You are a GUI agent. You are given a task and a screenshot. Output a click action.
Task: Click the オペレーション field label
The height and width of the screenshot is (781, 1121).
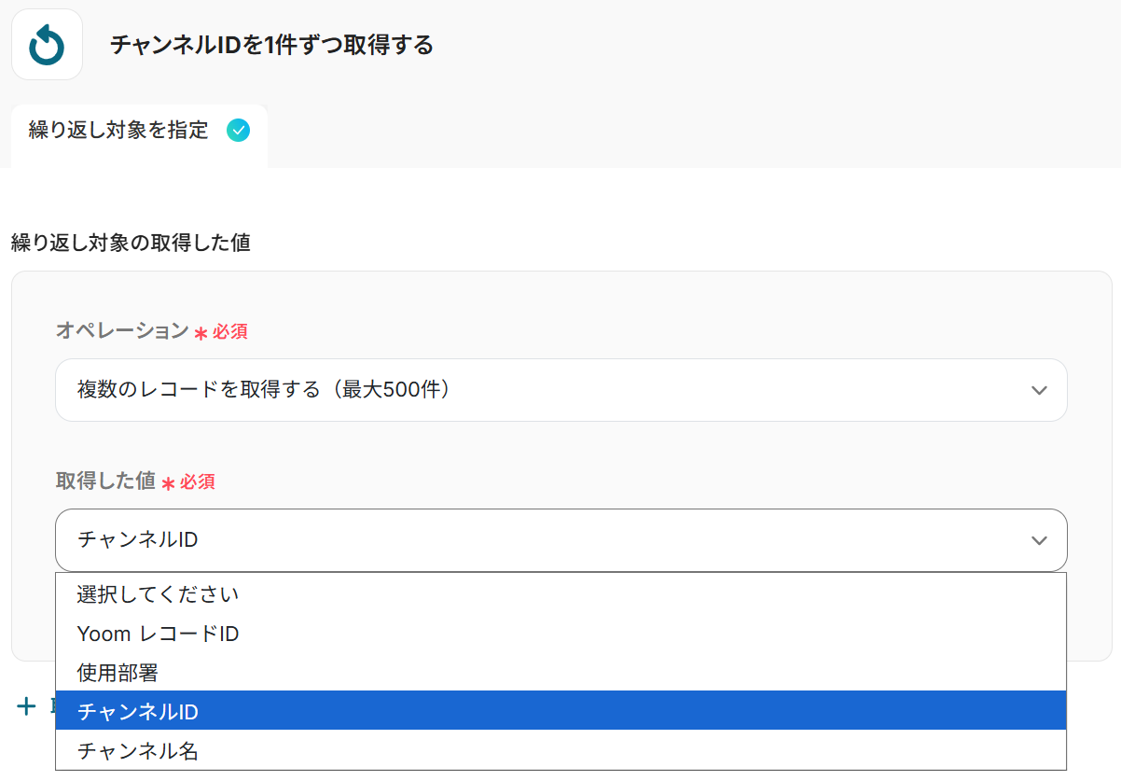[122, 330]
